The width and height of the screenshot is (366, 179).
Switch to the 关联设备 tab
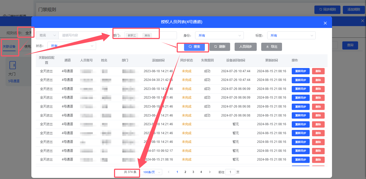click(x=9, y=47)
